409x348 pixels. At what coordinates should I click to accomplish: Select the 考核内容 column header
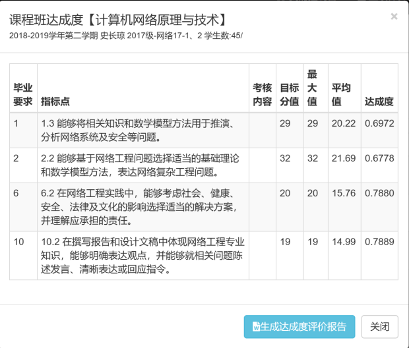(x=262, y=95)
